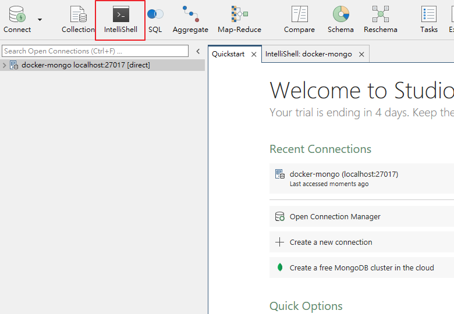Click the recent connection server icon
The width and height of the screenshot is (454, 314).
[x=280, y=174]
